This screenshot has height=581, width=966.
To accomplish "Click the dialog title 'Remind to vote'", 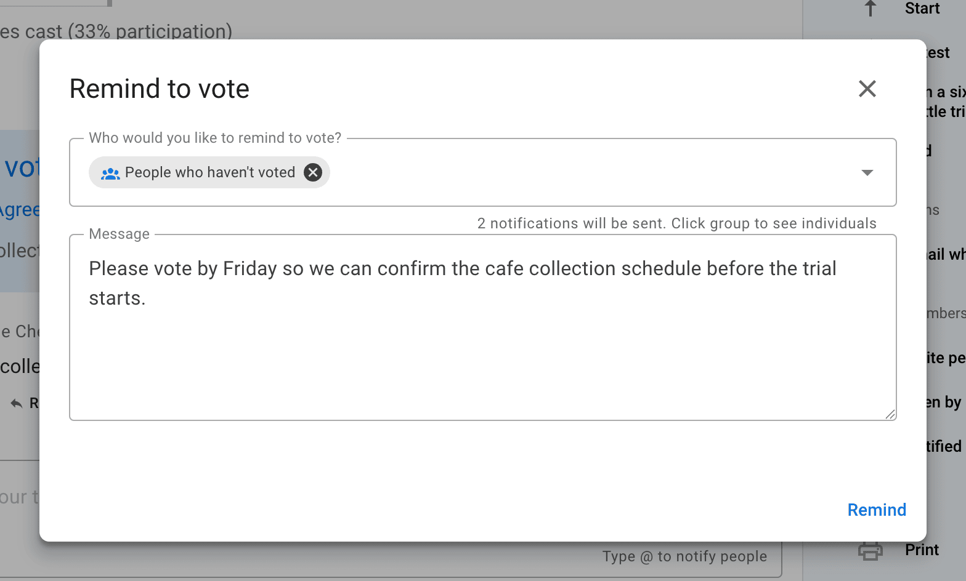I will click(160, 89).
